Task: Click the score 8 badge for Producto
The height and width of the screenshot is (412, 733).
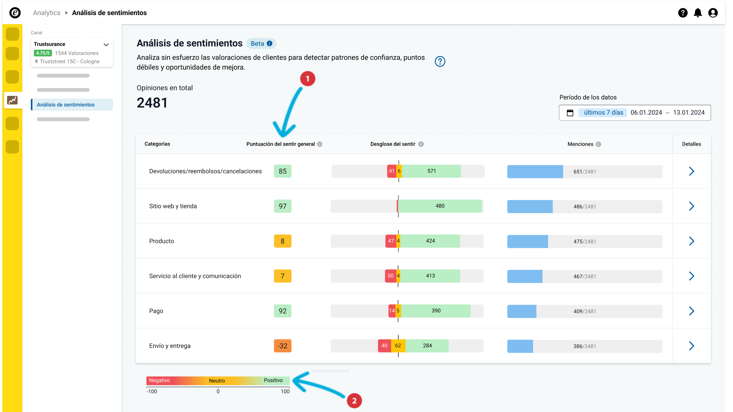Action: tap(282, 241)
